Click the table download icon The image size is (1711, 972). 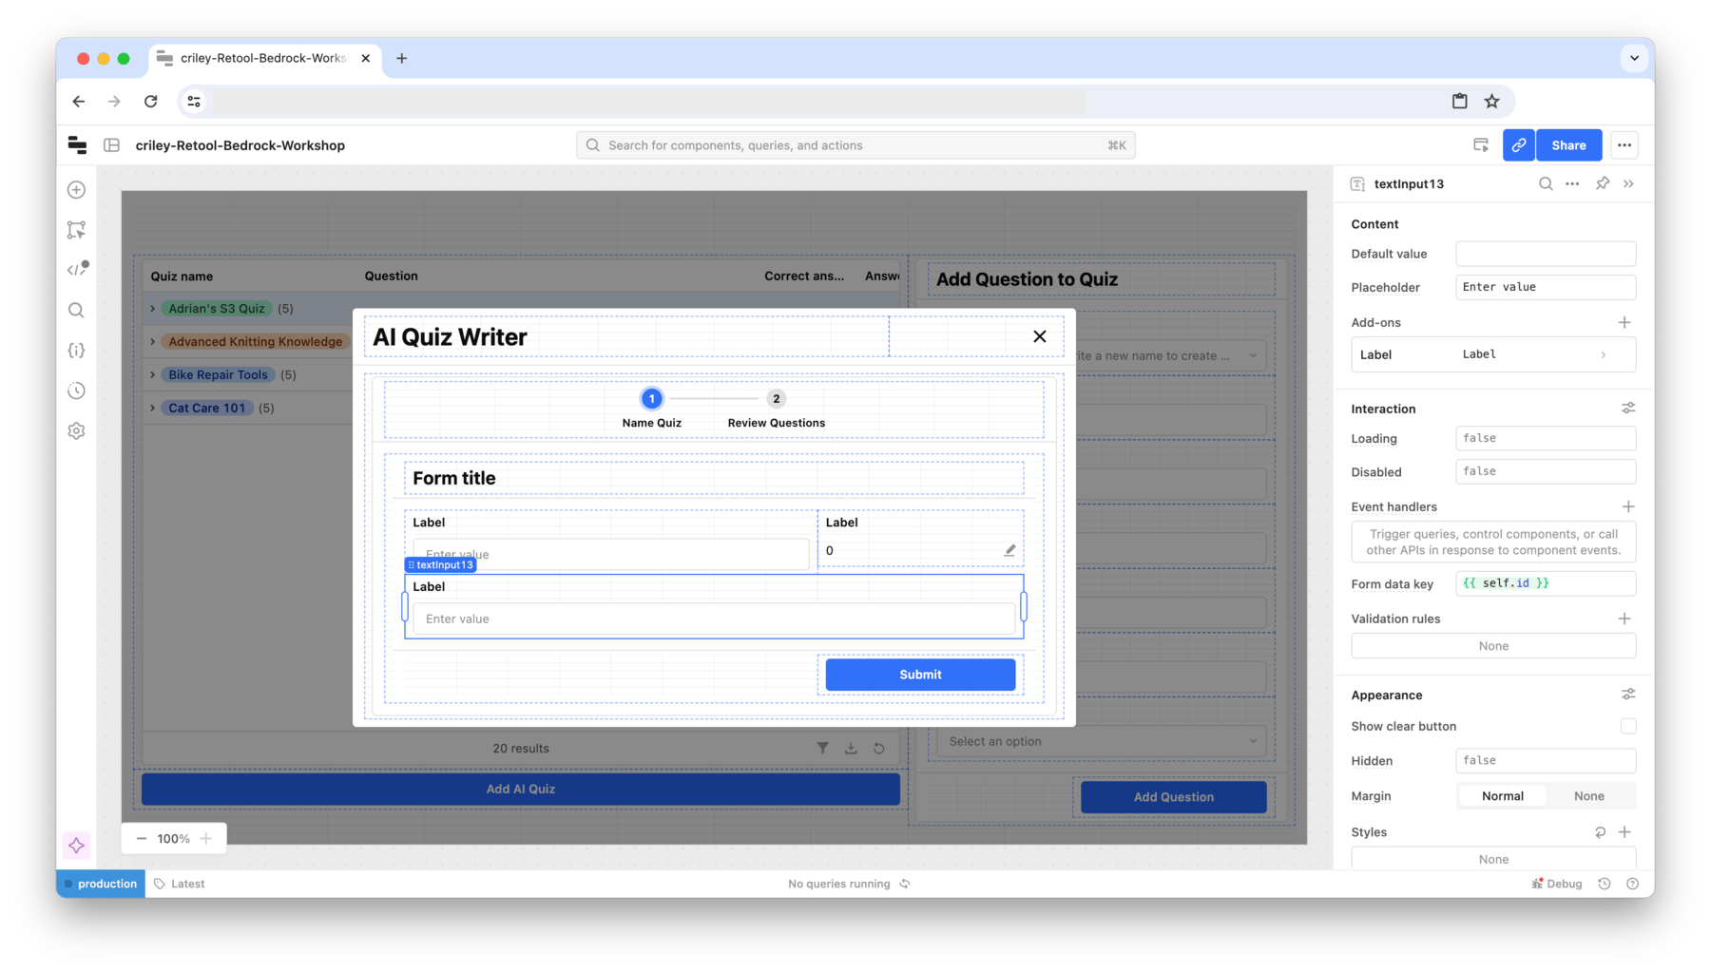pos(851,749)
